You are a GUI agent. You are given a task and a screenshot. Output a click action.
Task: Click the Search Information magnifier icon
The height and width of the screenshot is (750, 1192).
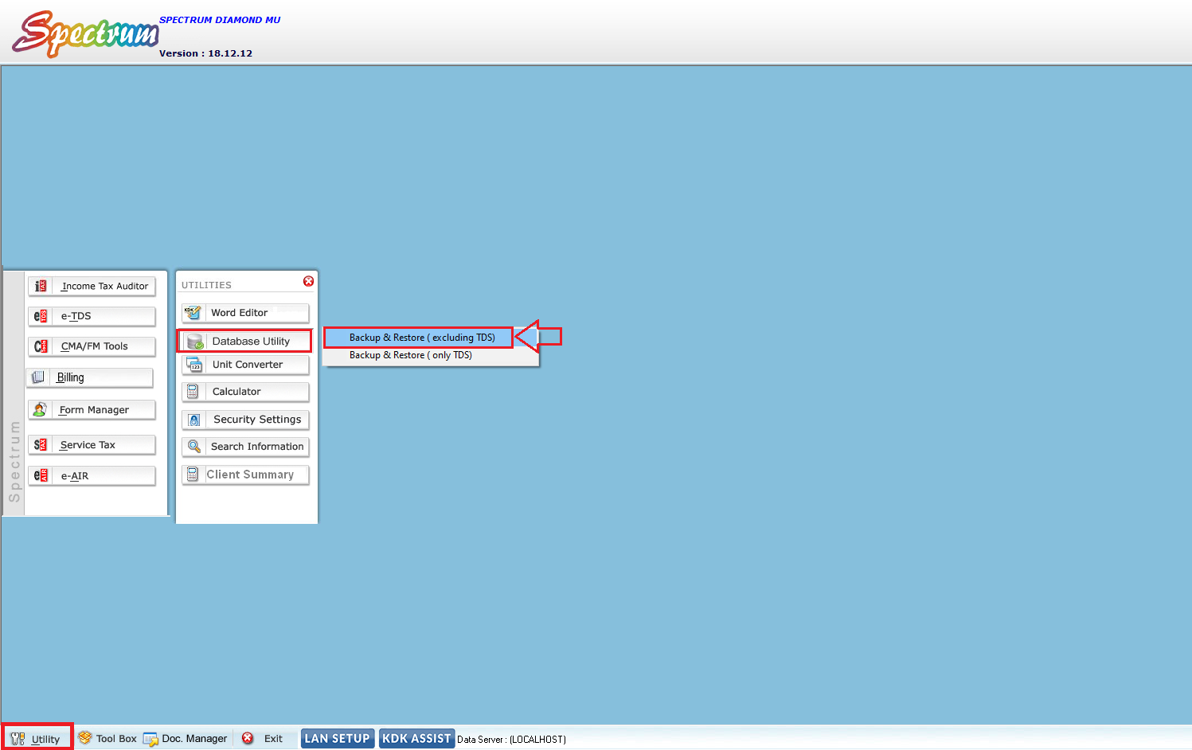pos(194,447)
